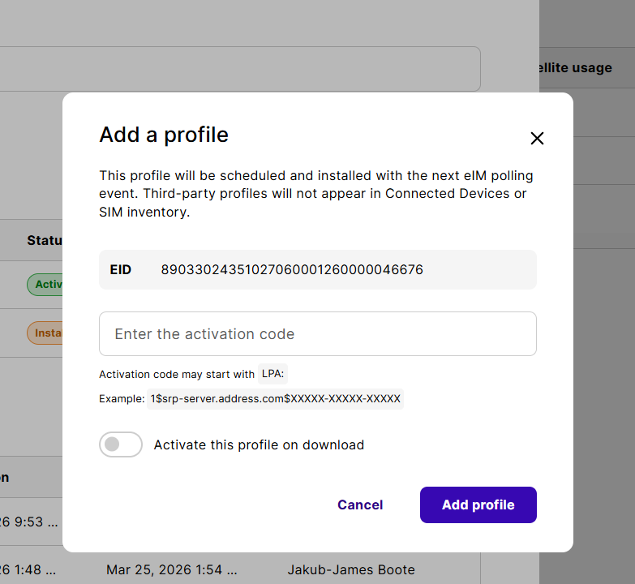The image size is (635, 584).
Task: Click the Status column header
Action: tap(45, 240)
